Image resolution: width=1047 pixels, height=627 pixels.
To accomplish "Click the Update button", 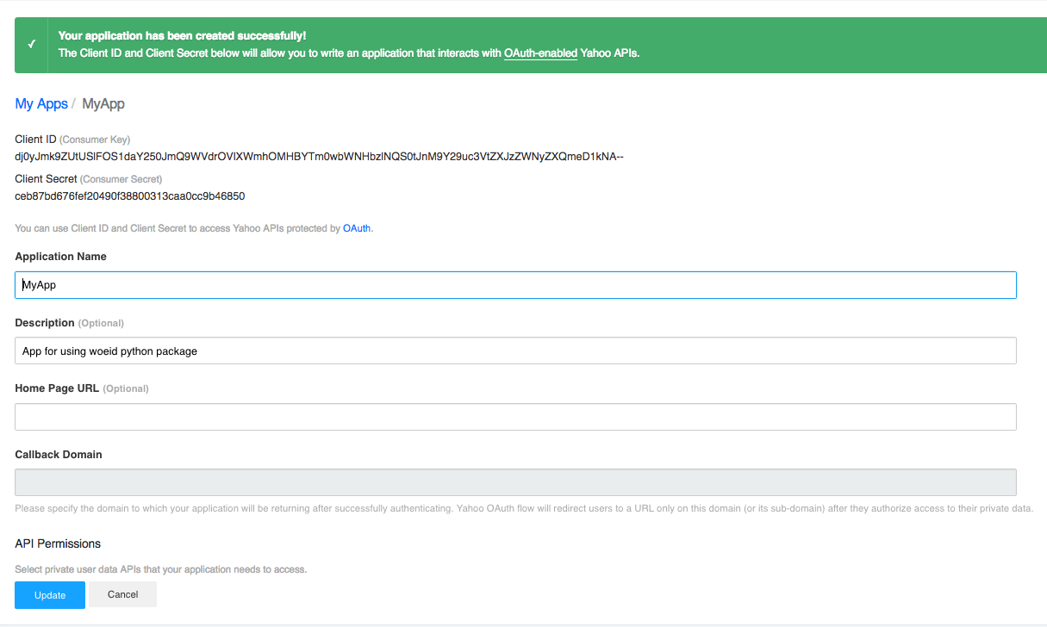I will click(x=50, y=595).
